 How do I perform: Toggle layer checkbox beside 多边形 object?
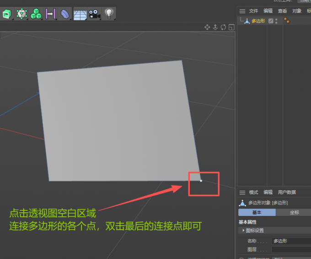[x=271, y=21]
